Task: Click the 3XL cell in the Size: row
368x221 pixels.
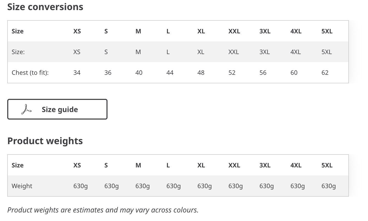Action: 265,52
